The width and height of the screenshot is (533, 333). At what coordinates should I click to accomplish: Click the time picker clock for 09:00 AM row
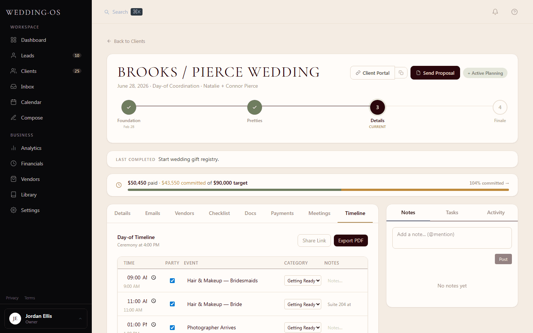coord(154,277)
